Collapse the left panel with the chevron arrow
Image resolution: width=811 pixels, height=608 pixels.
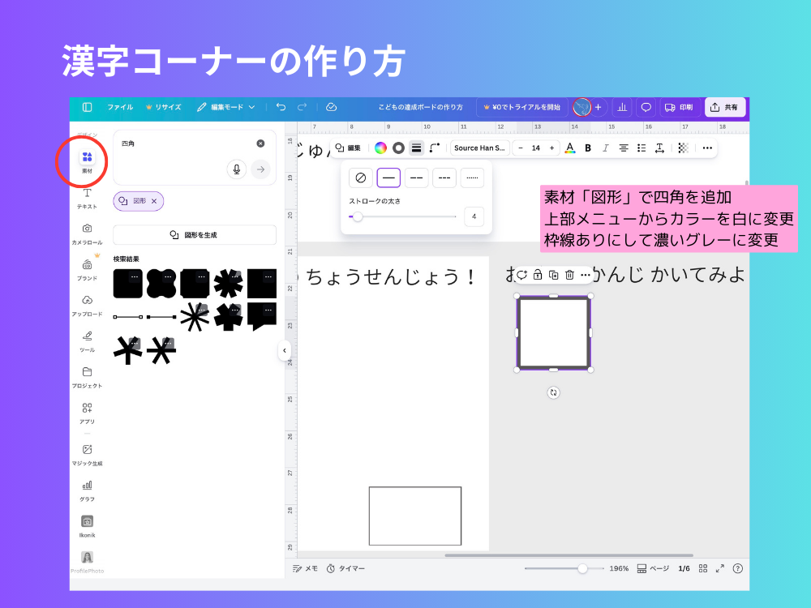tap(285, 351)
